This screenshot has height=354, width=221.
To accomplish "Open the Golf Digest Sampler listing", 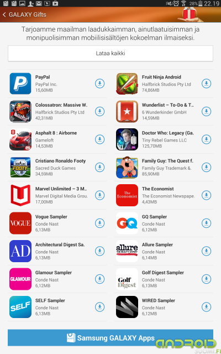I will [164, 279].
